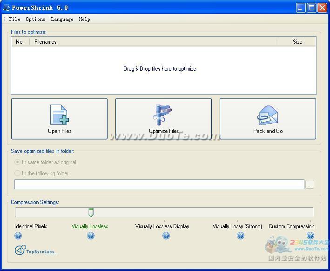Choose Visually Lossless Display compression label

point(162,226)
